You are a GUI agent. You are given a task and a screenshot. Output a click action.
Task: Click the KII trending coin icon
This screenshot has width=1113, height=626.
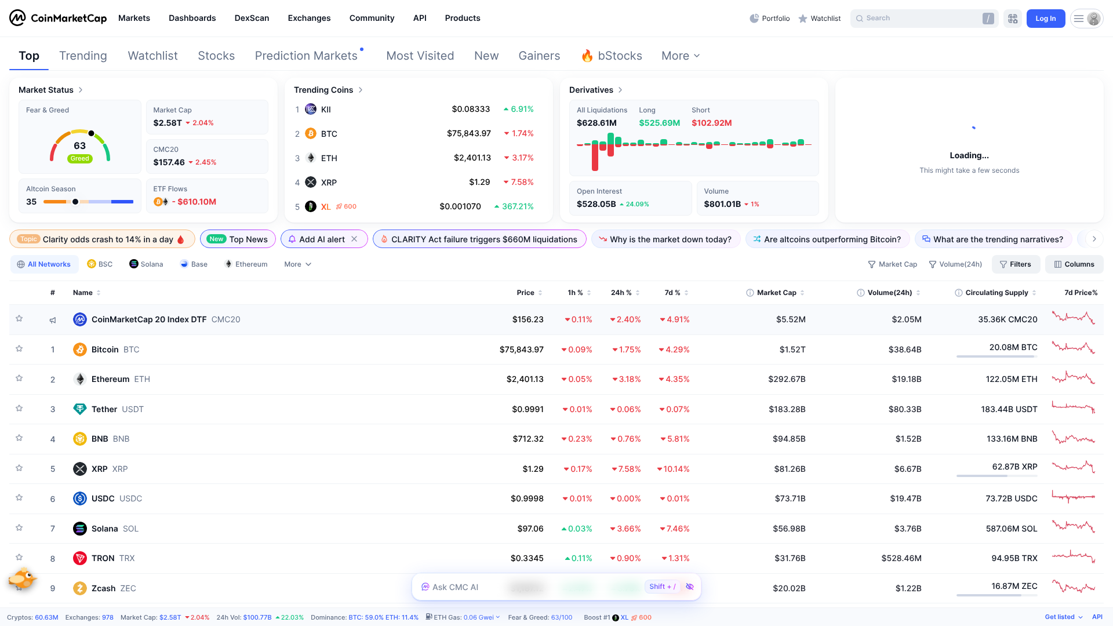pos(311,109)
